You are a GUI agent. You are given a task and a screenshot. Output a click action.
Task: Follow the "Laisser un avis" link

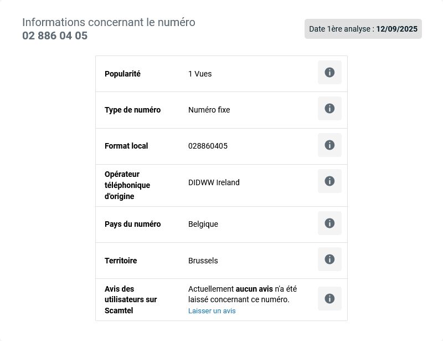pos(212,311)
